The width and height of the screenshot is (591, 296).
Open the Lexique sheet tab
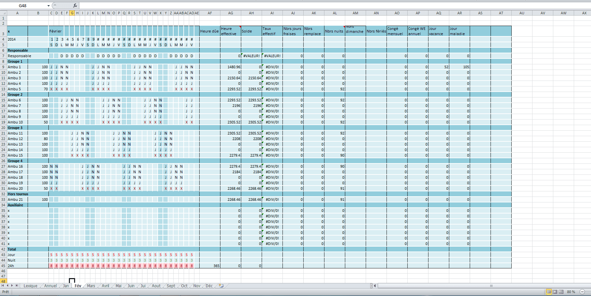click(x=30, y=286)
